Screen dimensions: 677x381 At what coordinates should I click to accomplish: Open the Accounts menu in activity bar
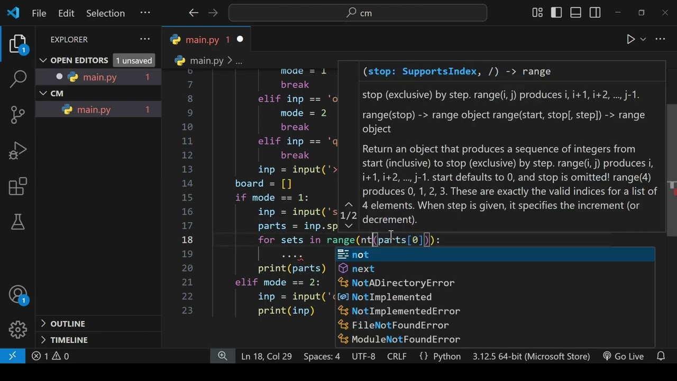[x=18, y=295]
